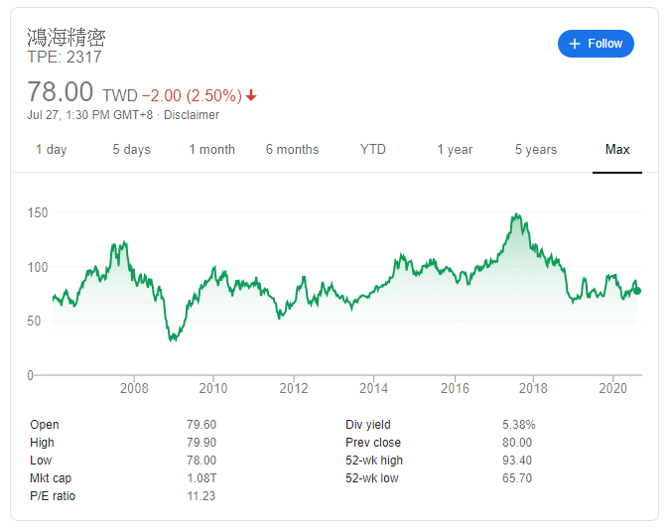The width and height of the screenshot is (671, 530).
Task: Click the blue Follow button
Action: [x=596, y=44]
